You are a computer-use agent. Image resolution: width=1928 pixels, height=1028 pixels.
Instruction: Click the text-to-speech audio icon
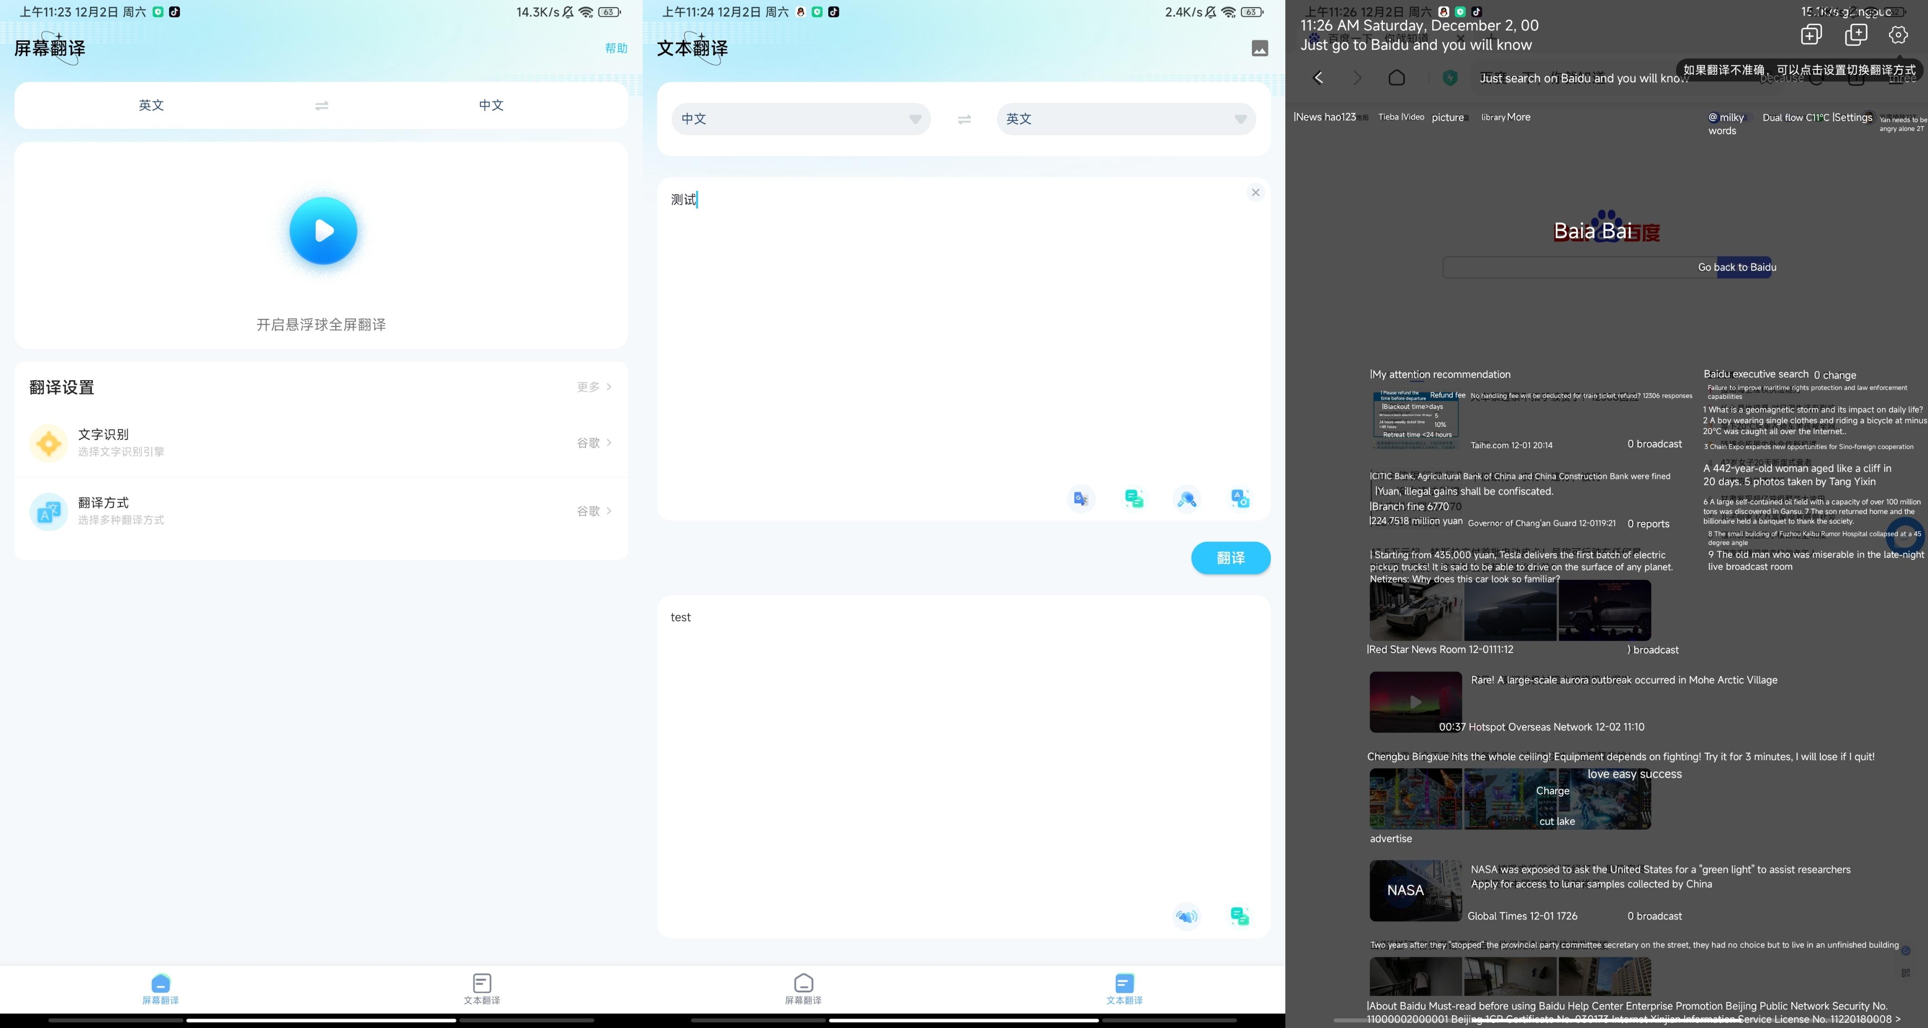point(1184,916)
